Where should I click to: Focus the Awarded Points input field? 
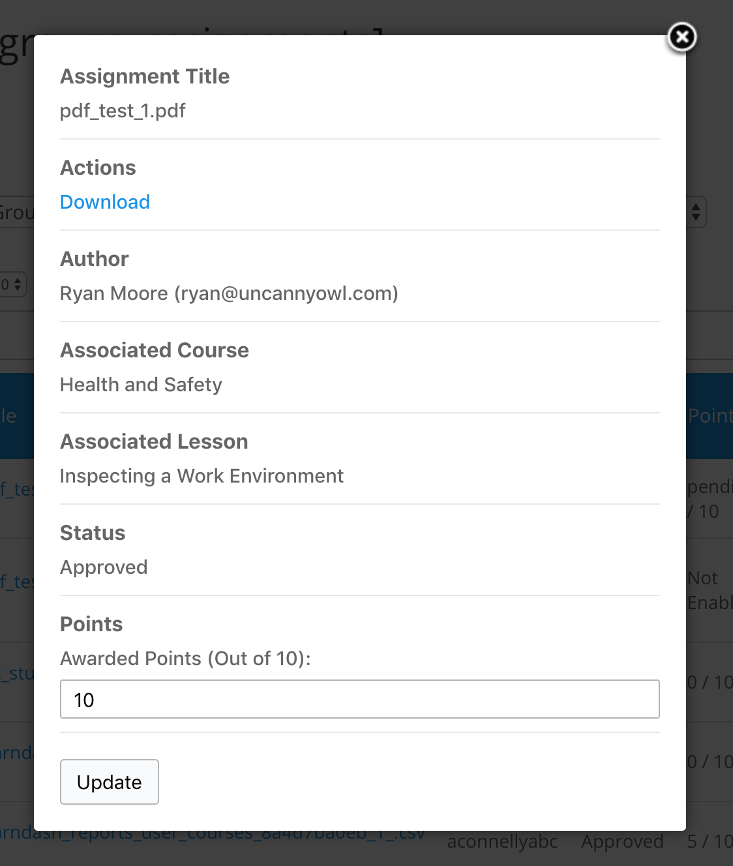[x=359, y=699]
